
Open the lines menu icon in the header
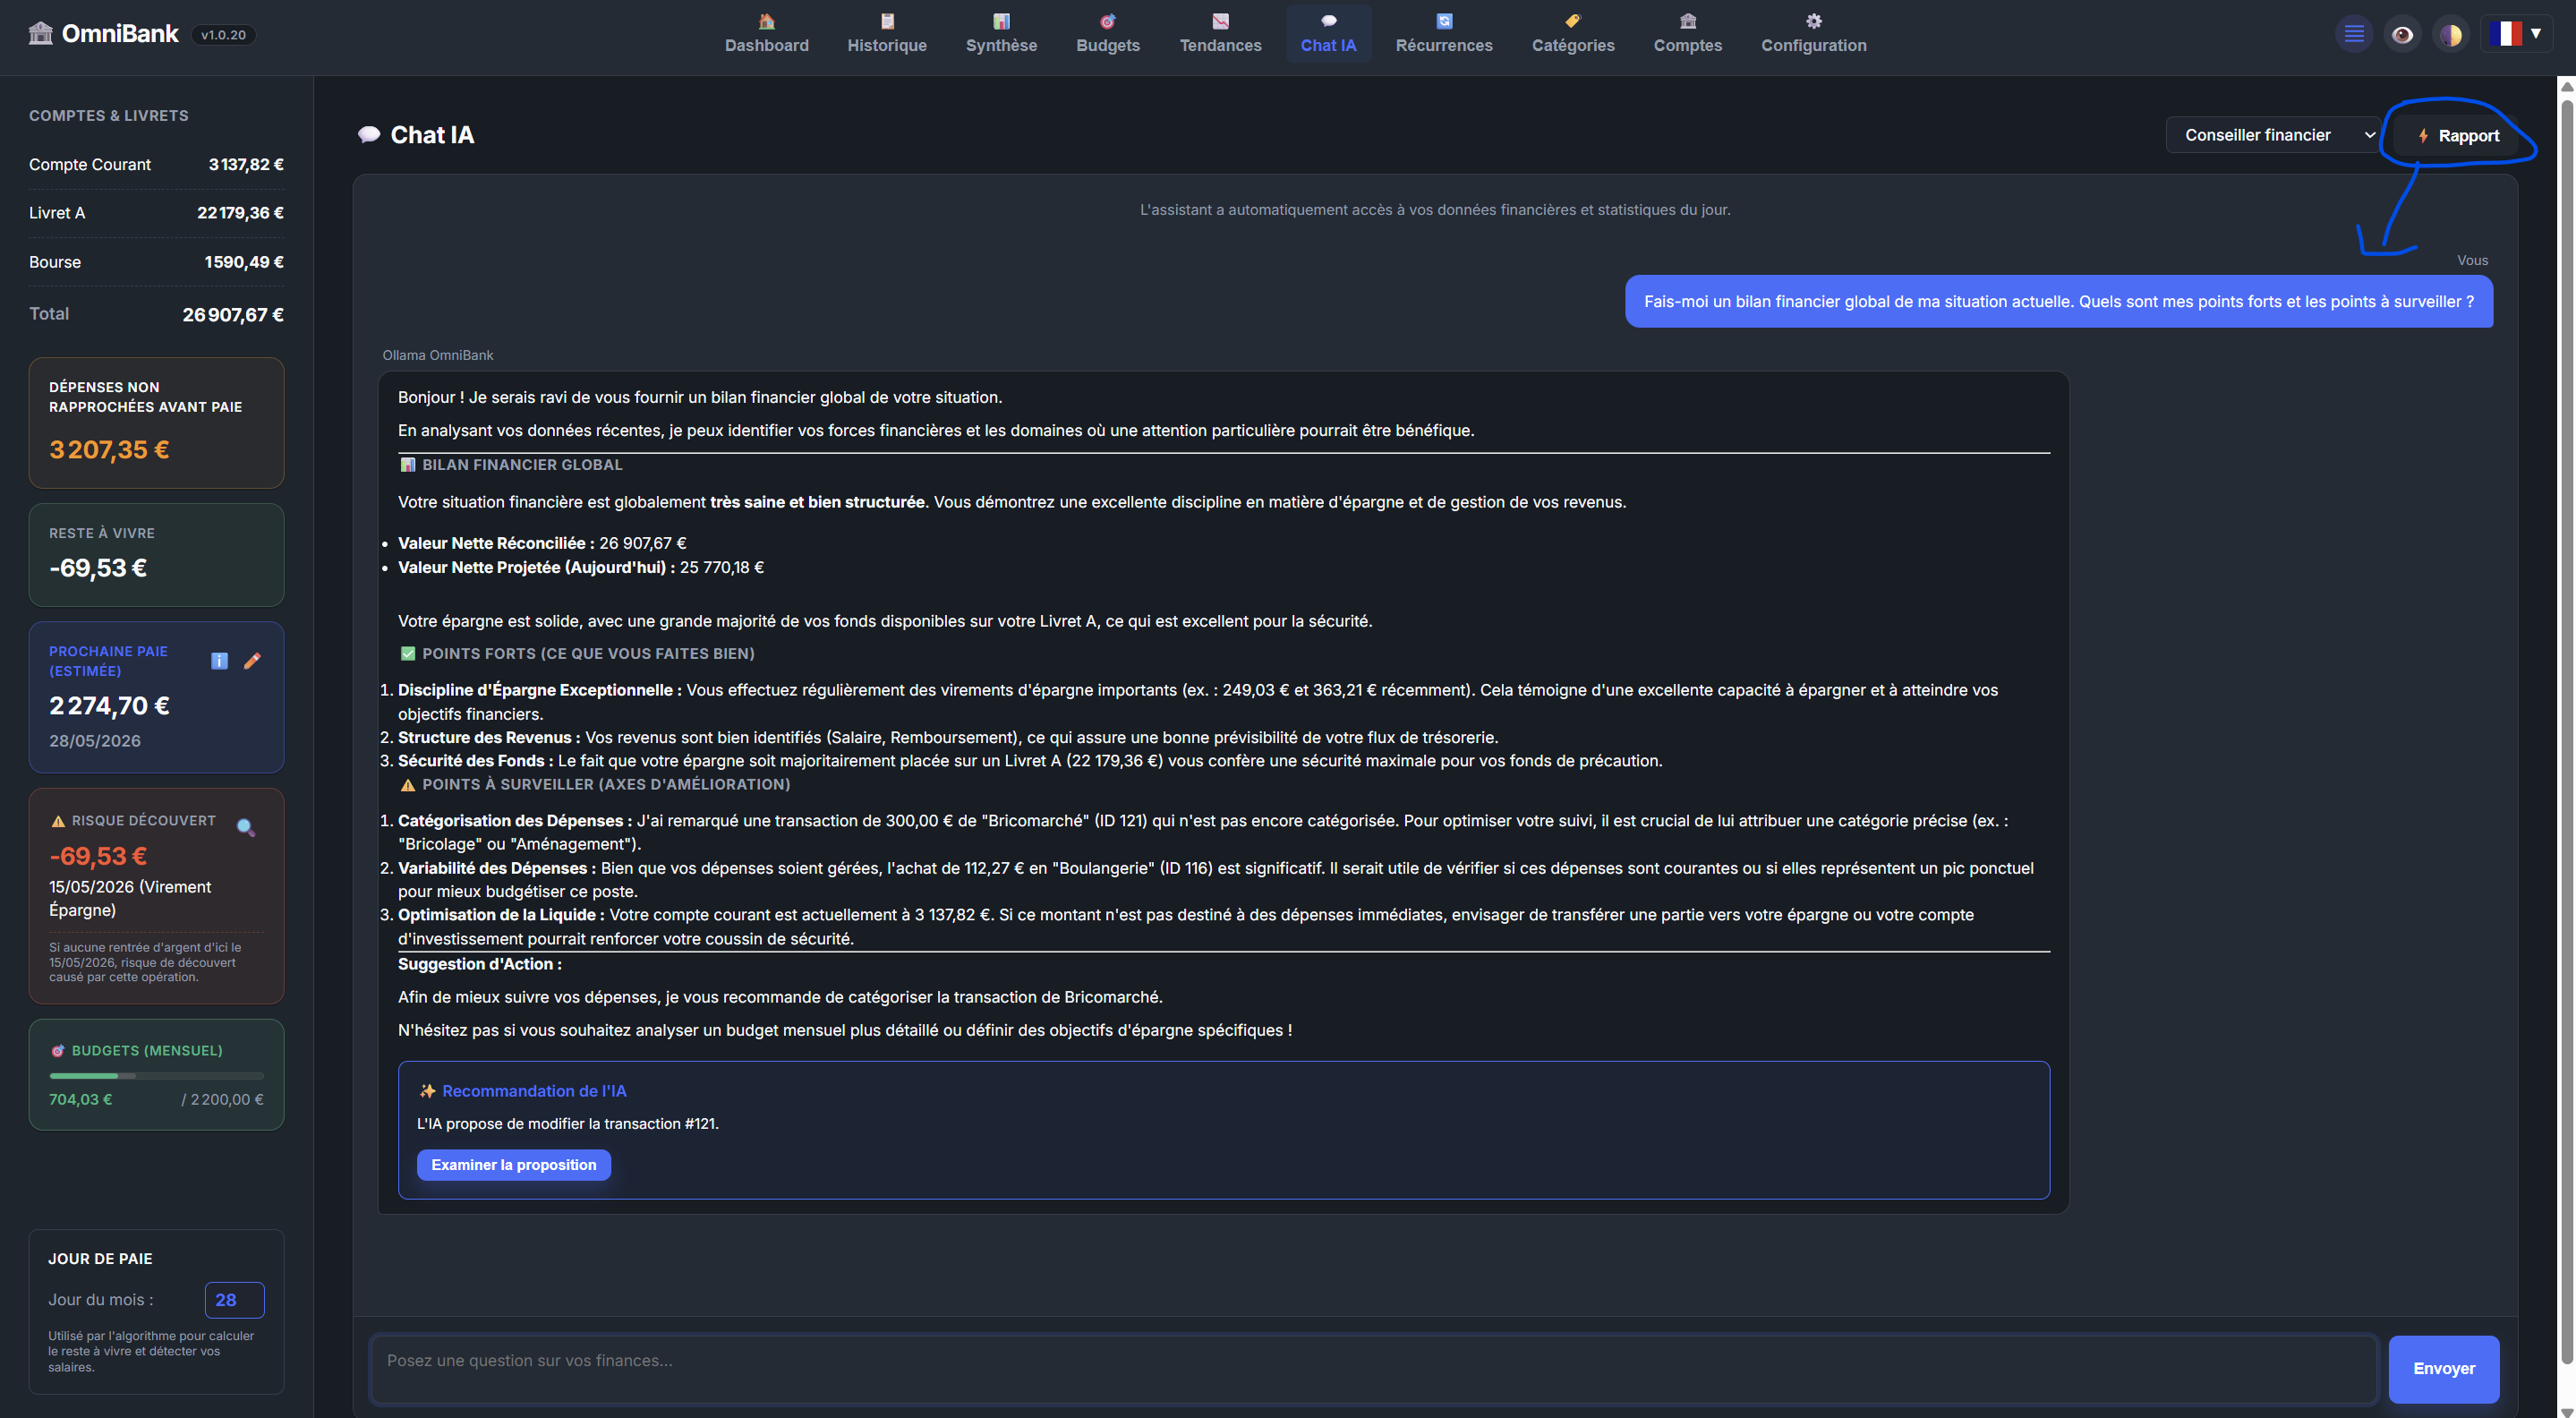point(2354,35)
